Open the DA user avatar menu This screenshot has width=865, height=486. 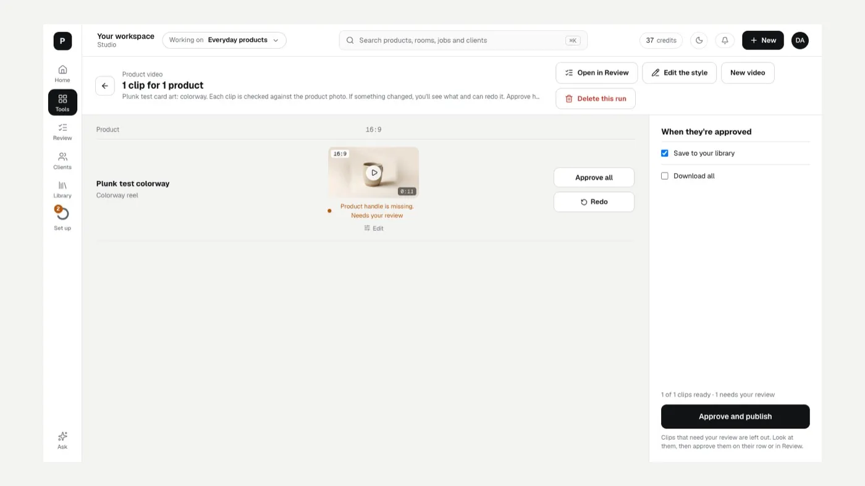pyautogui.click(x=800, y=40)
